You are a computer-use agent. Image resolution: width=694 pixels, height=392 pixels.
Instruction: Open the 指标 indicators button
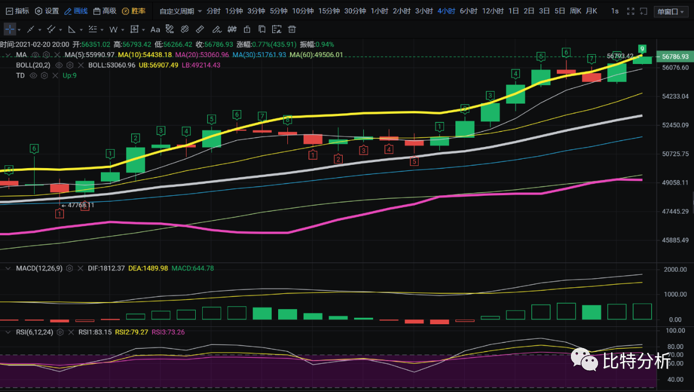click(17, 11)
